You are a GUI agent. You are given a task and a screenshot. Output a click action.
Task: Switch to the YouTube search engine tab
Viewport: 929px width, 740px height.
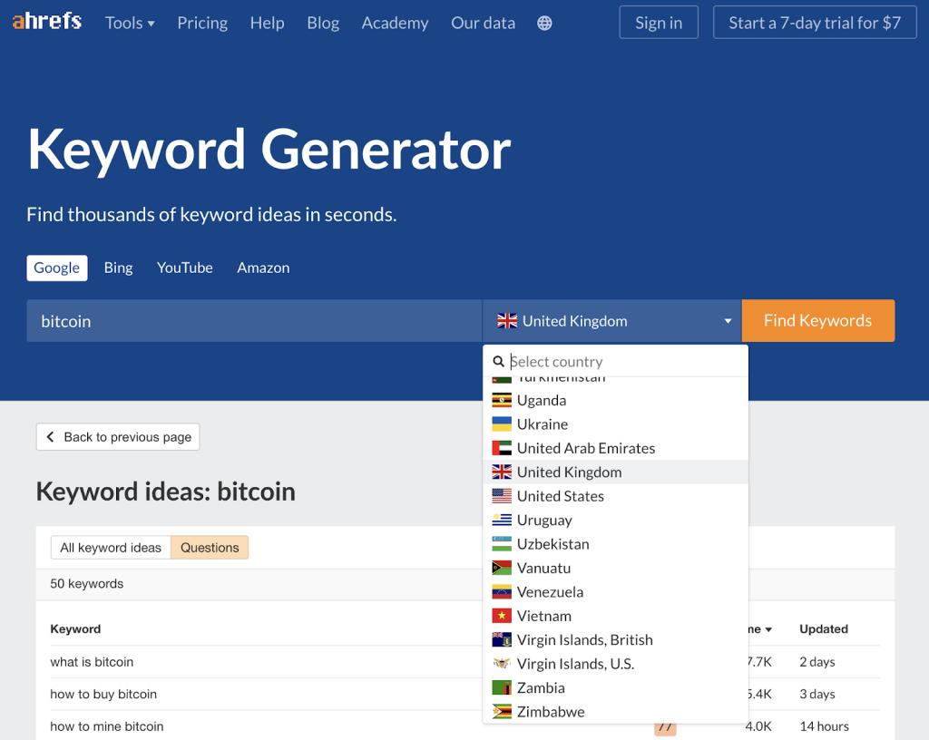[x=184, y=268]
